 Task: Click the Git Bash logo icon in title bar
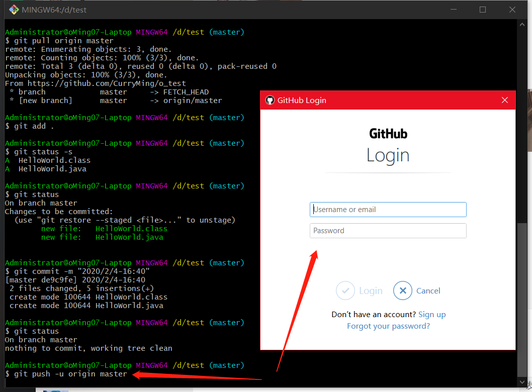(14, 10)
